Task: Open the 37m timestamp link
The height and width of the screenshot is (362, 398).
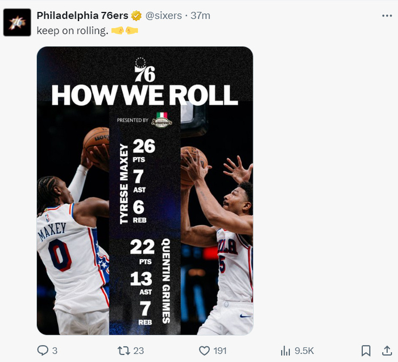Action: (x=200, y=15)
